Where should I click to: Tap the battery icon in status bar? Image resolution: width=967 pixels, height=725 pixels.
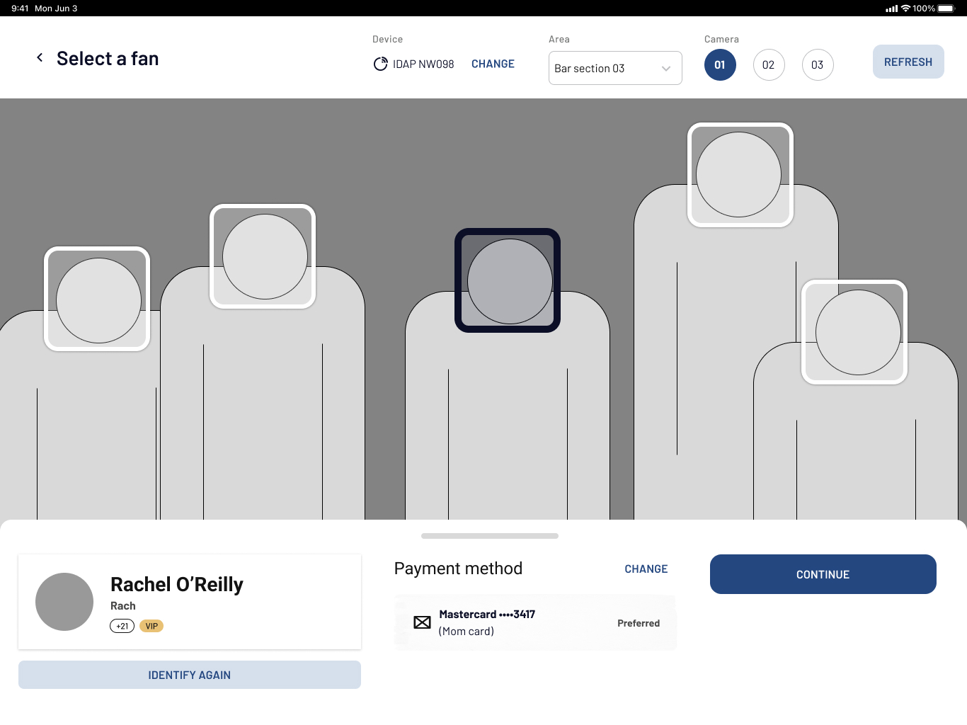pos(946,8)
